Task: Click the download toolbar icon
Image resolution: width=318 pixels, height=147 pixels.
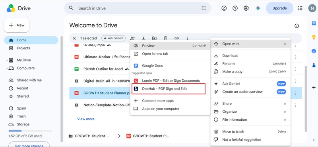Action: click(143, 38)
